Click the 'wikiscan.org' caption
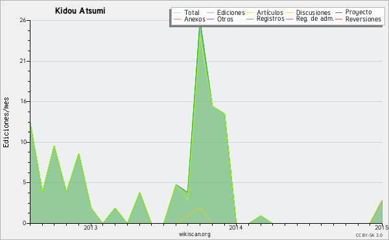Screen dimensions: 389x240 194,234
